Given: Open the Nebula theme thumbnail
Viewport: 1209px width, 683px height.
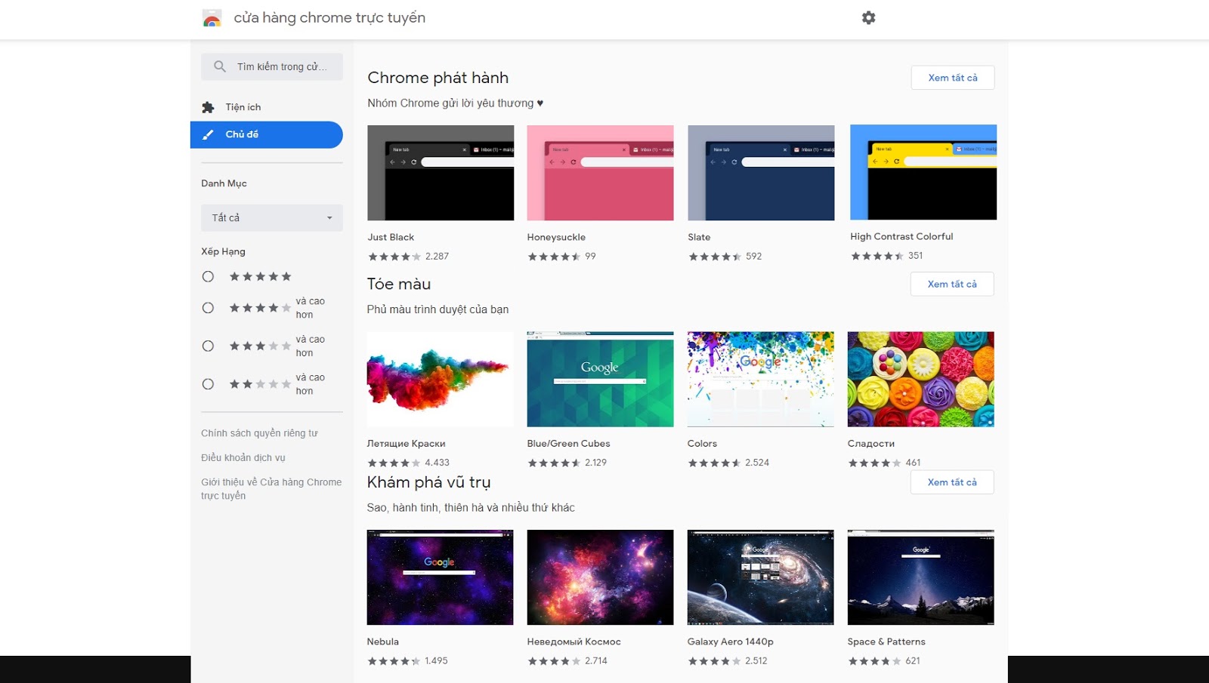Looking at the screenshot, I should pyautogui.click(x=440, y=577).
